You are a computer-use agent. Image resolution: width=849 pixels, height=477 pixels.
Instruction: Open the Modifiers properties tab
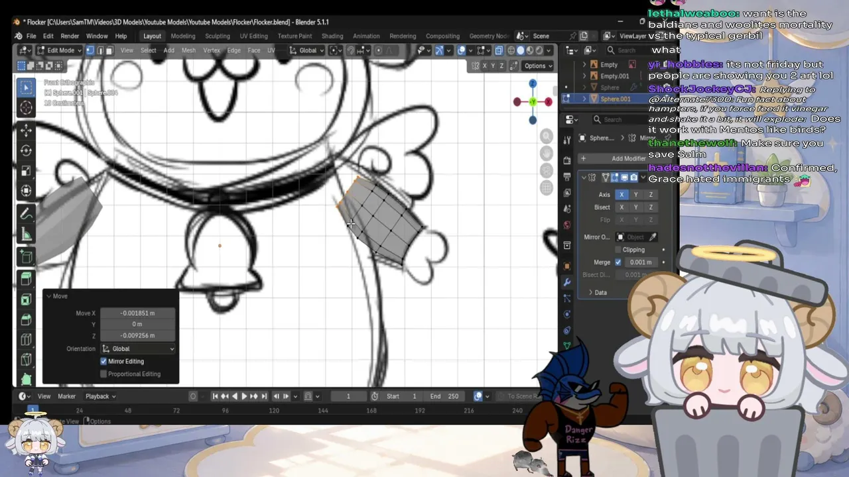(x=567, y=282)
